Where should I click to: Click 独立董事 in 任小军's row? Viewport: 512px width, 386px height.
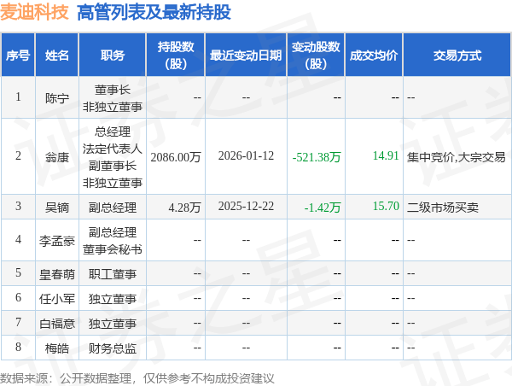pos(113,298)
